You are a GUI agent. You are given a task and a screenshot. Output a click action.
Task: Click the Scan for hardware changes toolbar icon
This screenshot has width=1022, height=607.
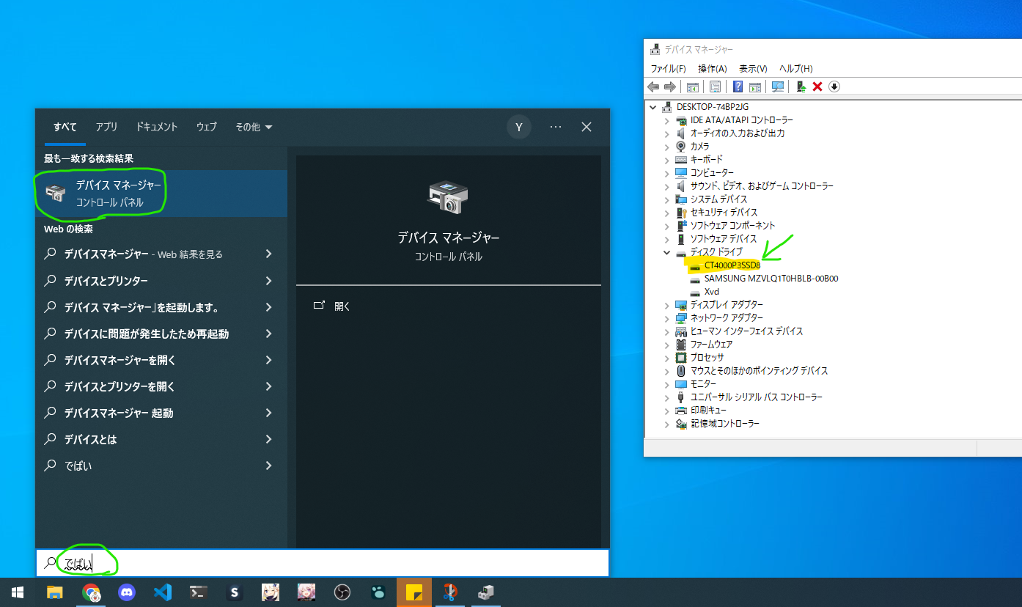778,87
